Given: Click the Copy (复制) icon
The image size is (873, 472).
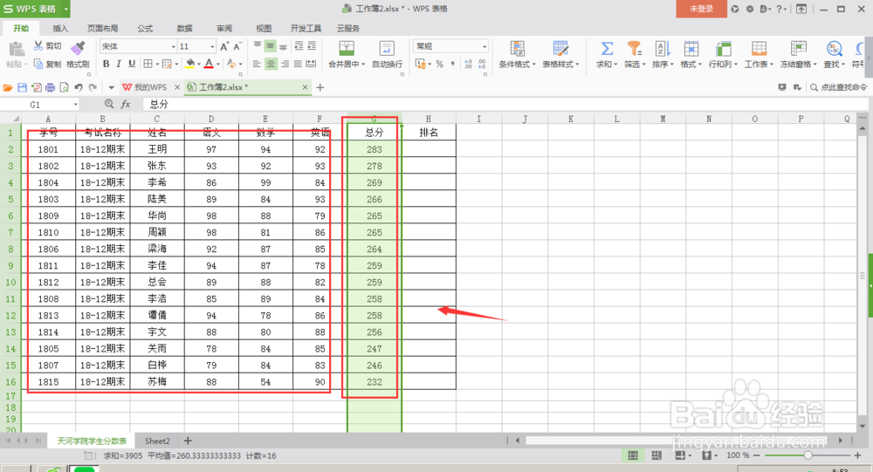Looking at the screenshot, I should point(38,64).
